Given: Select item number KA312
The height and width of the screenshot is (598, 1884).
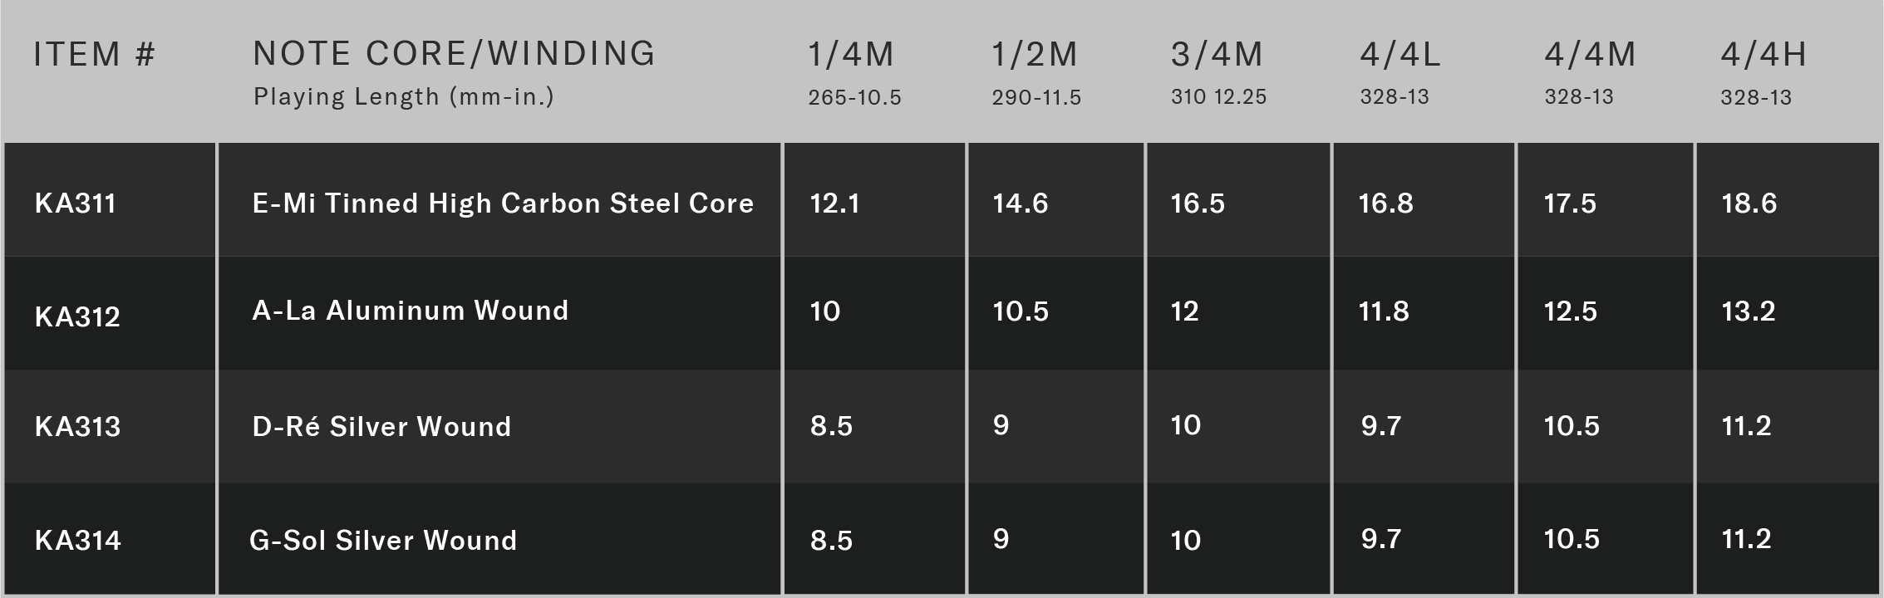Looking at the screenshot, I should point(77,316).
